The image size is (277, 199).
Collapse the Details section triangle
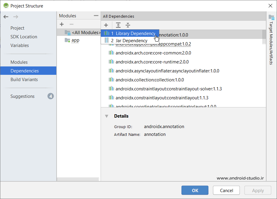107,116
